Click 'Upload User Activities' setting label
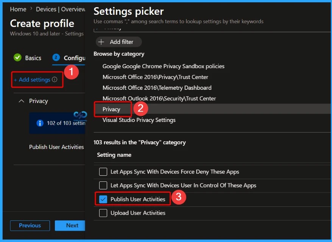The height and width of the screenshot is (242, 332). click(138, 213)
